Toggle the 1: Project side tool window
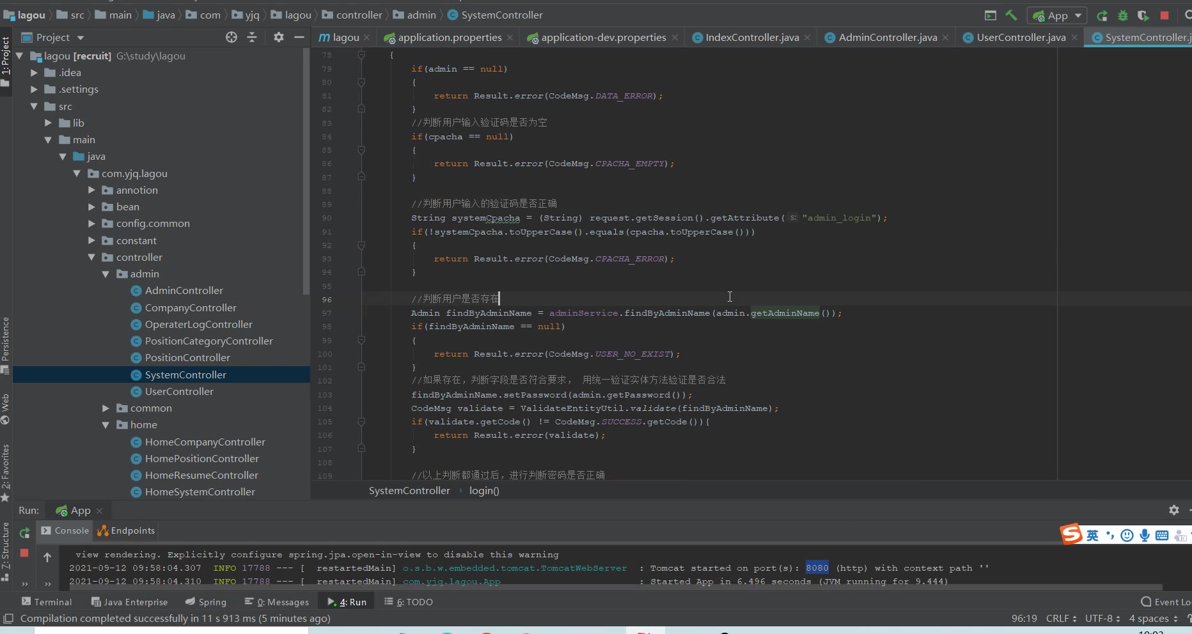 pyautogui.click(x=6, y=56)
